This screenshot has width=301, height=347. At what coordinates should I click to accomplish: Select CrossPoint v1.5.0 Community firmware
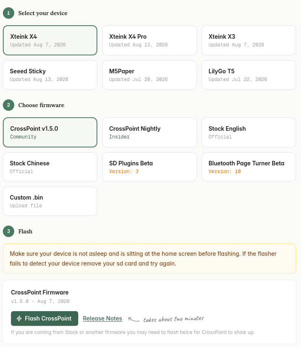click(x=50, y=132)
